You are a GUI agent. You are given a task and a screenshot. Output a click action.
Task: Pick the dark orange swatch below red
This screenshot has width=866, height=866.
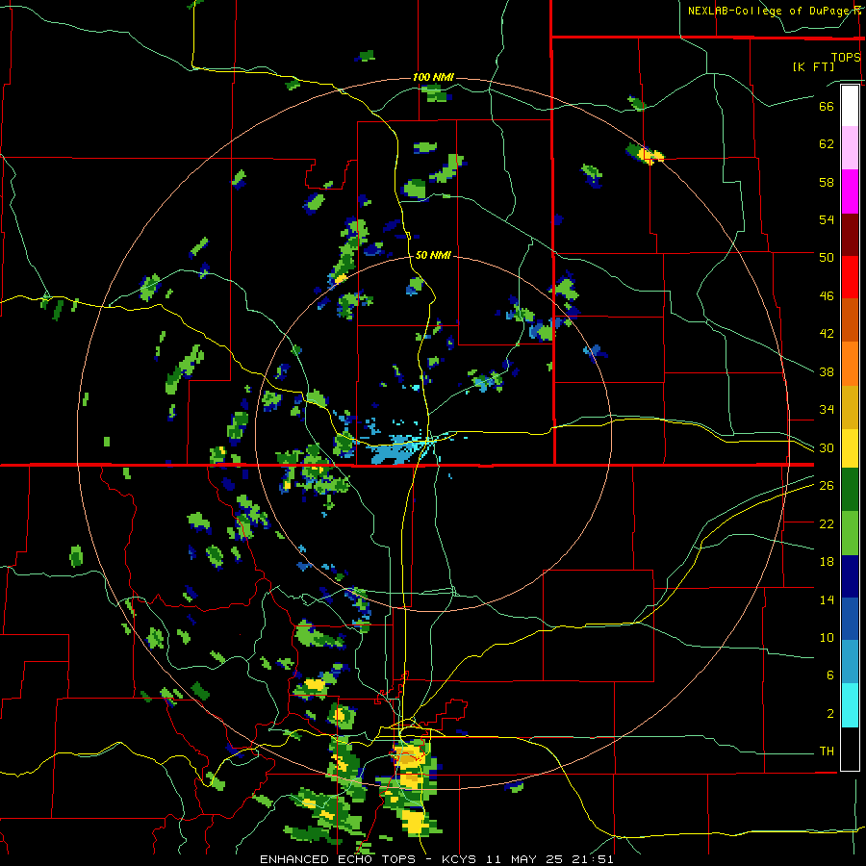coord(850,319)
